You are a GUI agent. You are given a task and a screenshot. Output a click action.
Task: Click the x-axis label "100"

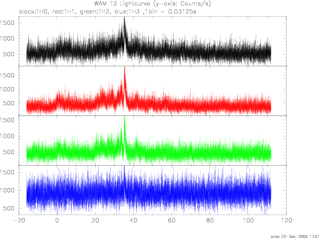pos(248,220)
